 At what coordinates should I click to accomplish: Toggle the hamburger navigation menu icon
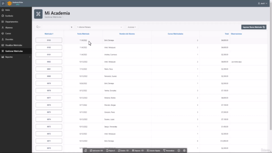pos(3,3)
